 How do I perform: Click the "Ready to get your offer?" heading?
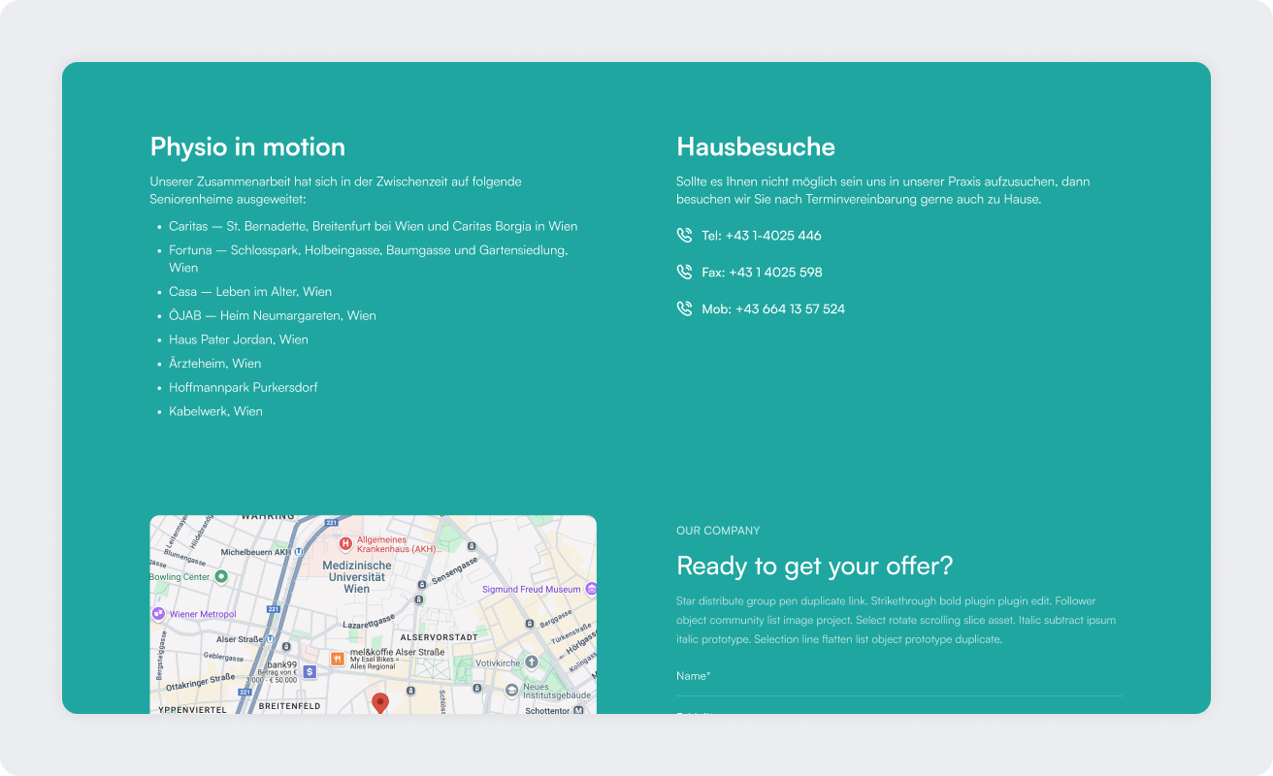814,566
